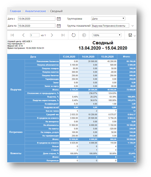151x177 pixels.
Task: Click the Коэффициент row label
Action: [x=52, y=104]
